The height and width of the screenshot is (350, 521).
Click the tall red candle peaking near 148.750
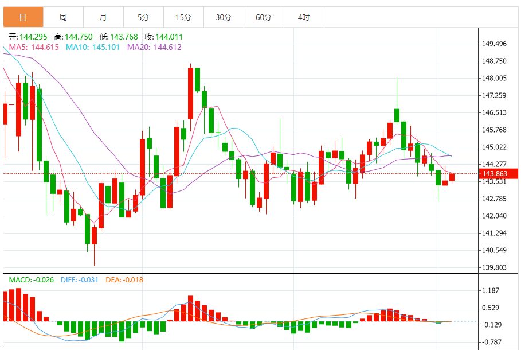point(190,94)
